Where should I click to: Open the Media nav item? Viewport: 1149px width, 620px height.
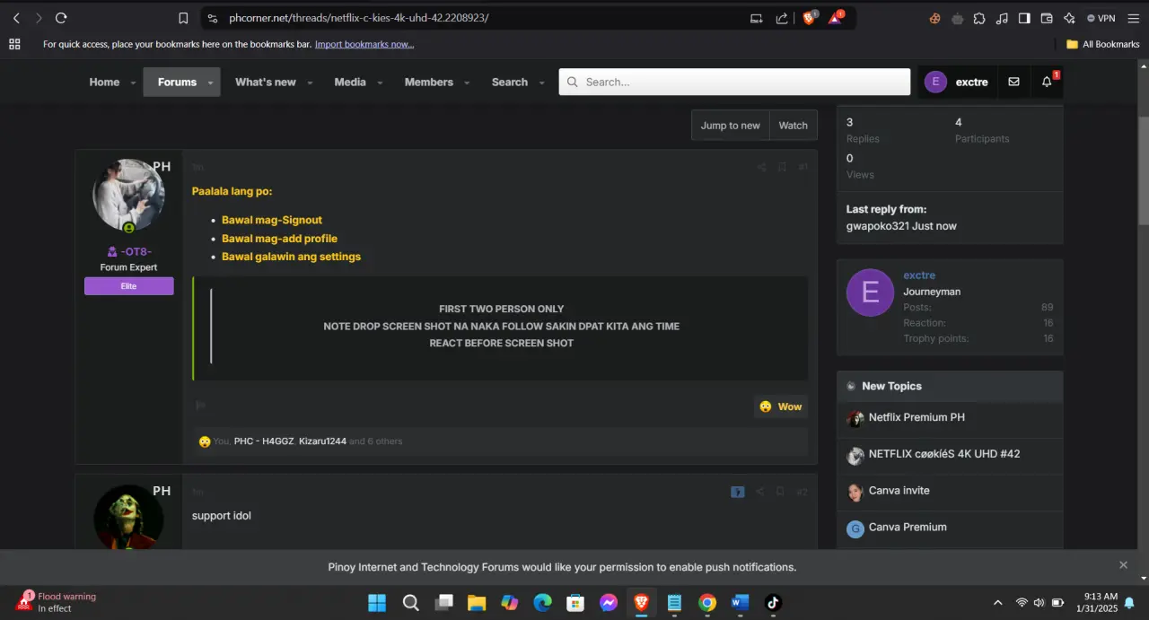[350, 82]
